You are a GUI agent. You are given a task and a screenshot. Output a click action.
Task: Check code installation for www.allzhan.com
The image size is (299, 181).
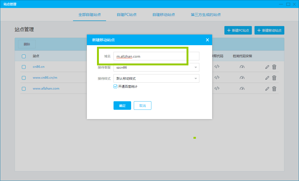[x=242, y=89]
